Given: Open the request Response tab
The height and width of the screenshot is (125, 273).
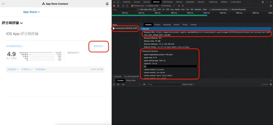Looking at the screenshot, I should tap(167, 25).
